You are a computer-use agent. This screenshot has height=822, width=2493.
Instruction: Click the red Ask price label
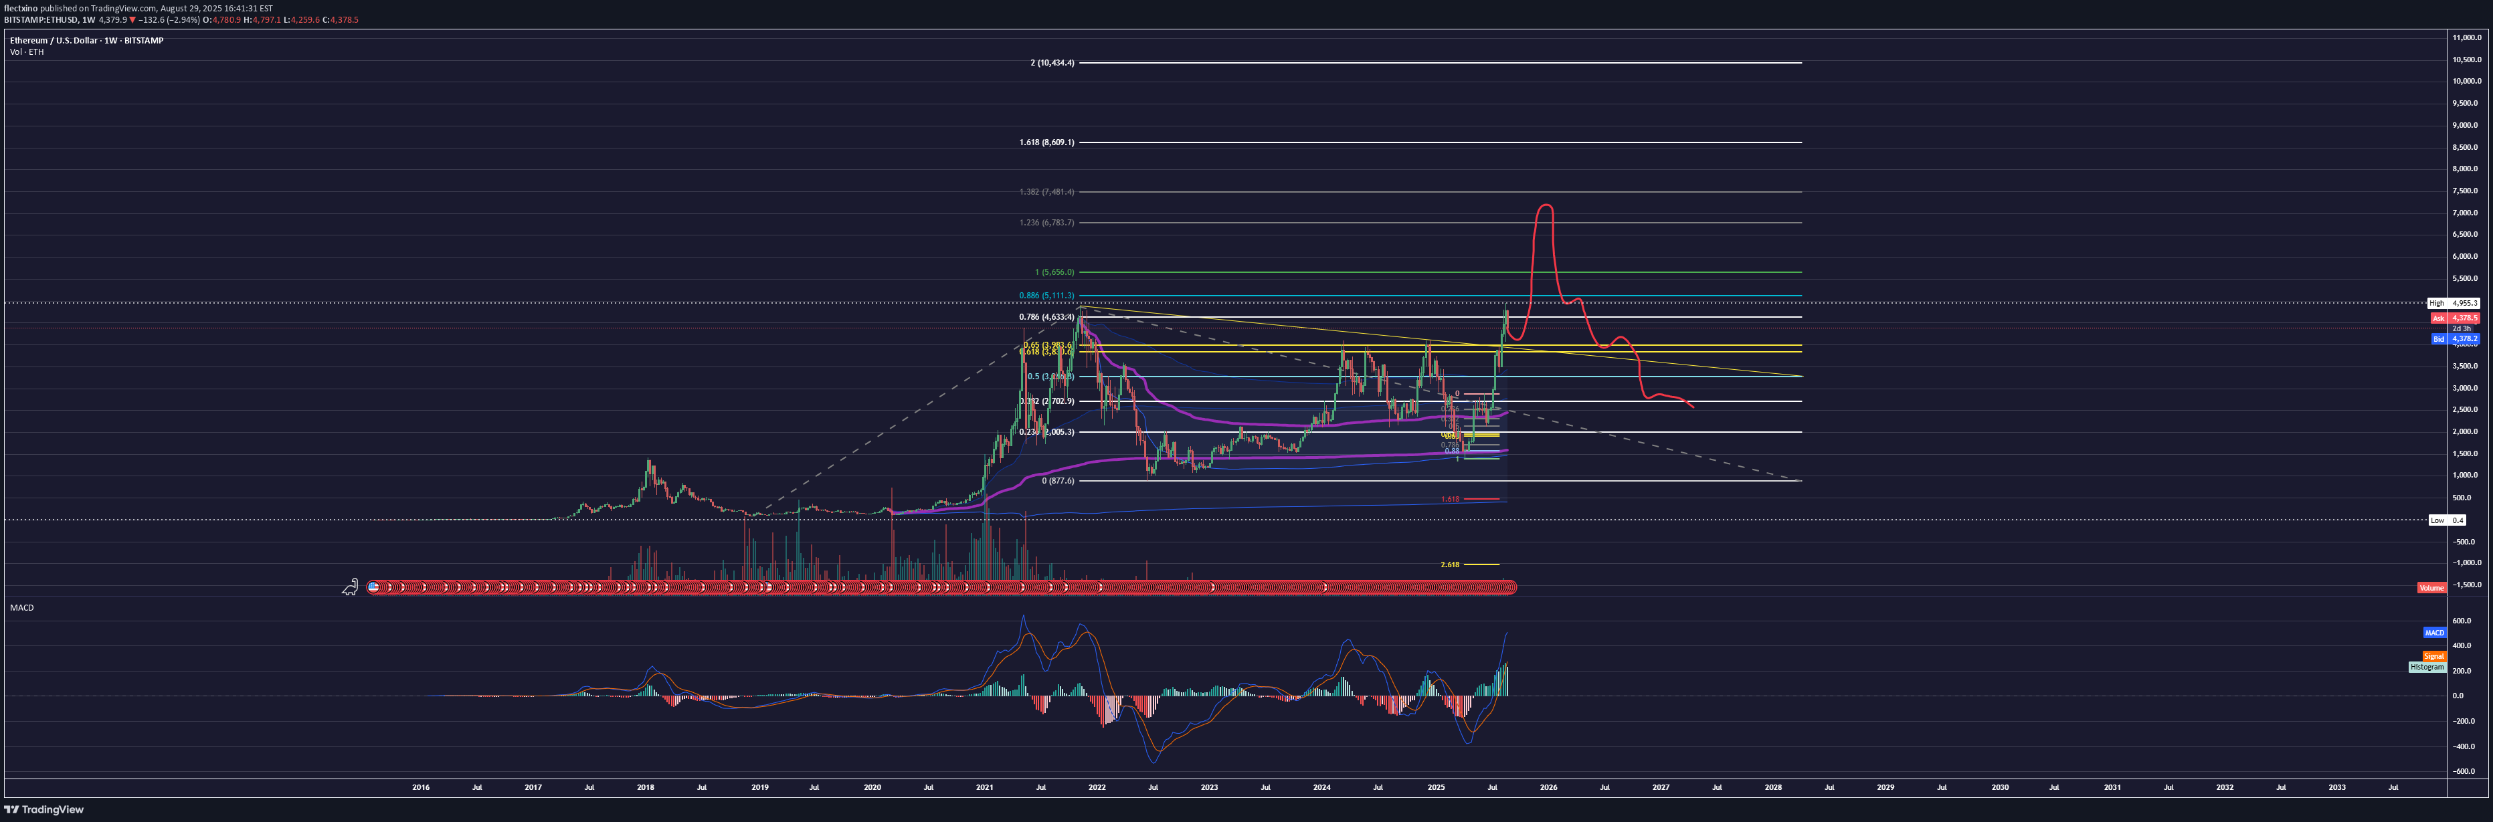pos(2454,318)
